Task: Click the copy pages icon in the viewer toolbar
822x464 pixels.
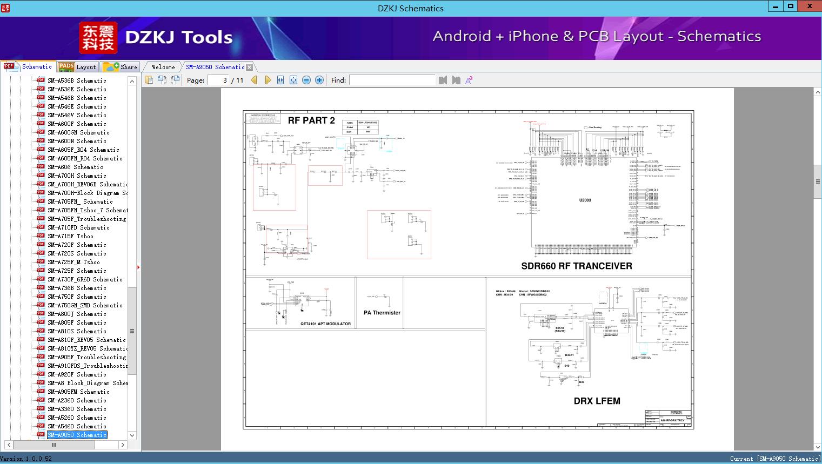Action: coord(149,80)
